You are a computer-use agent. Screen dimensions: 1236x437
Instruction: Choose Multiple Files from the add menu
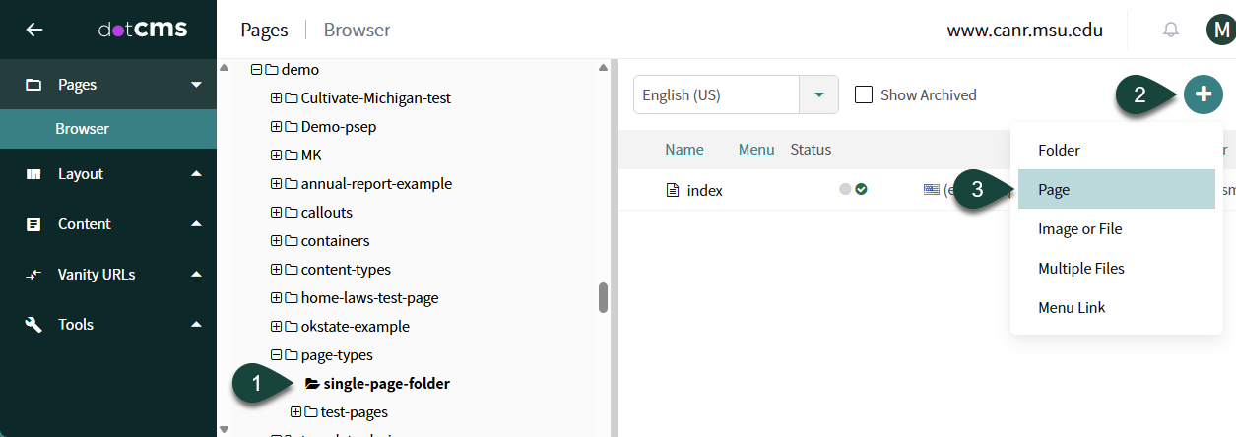tap(1080, 269)
